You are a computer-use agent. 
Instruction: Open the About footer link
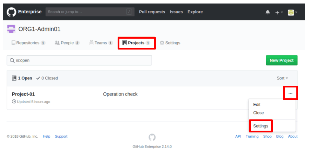pos(292,136)
